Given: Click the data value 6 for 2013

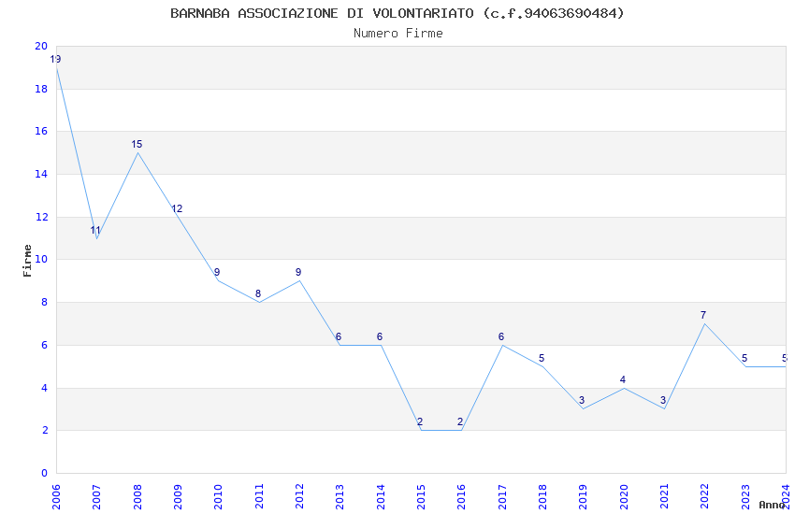Looking at the screenshot, I should tap(339, 336).
